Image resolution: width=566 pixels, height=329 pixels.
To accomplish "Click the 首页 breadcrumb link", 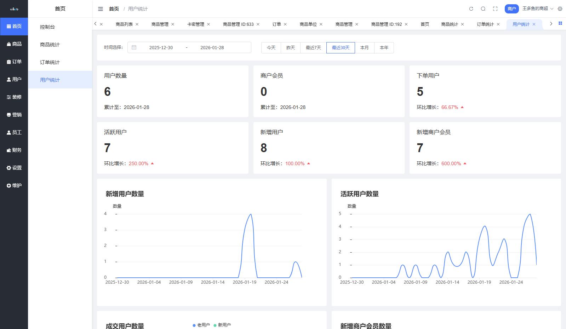I will pos(114,9).
